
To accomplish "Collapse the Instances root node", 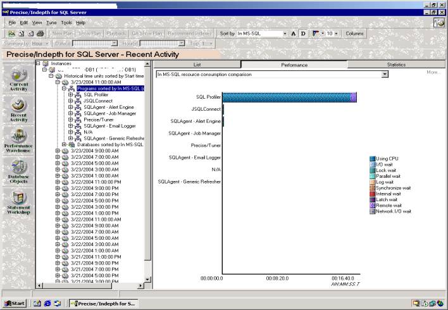I will tap(38, 63).
